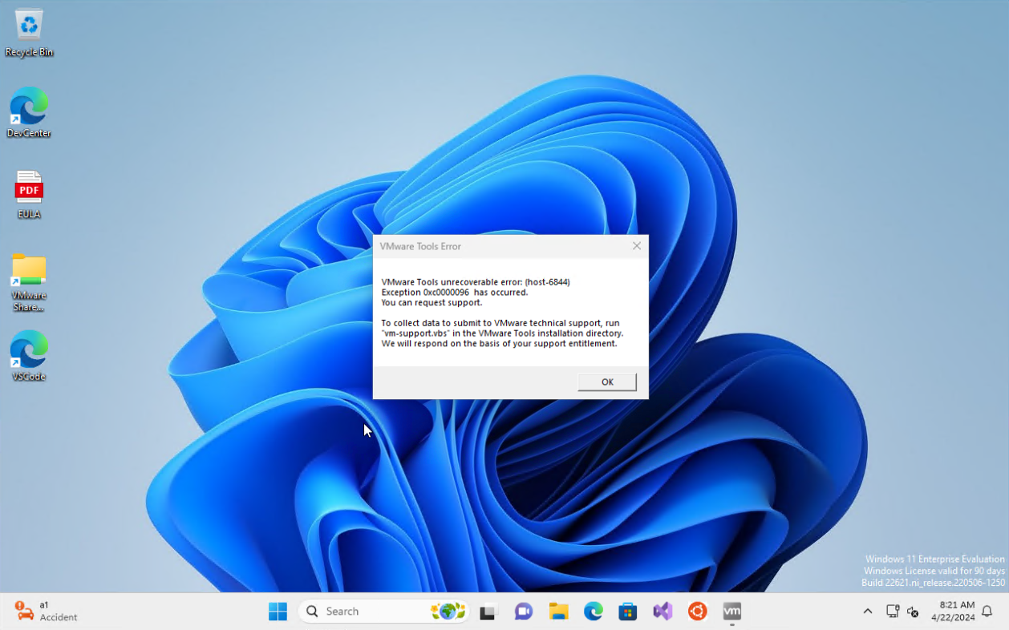Close the VMware Tools Error dialog

[636, 246]
